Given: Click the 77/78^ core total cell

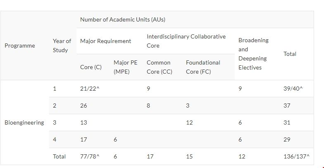Looking at the screenshot, I should [x=90, y=156].
